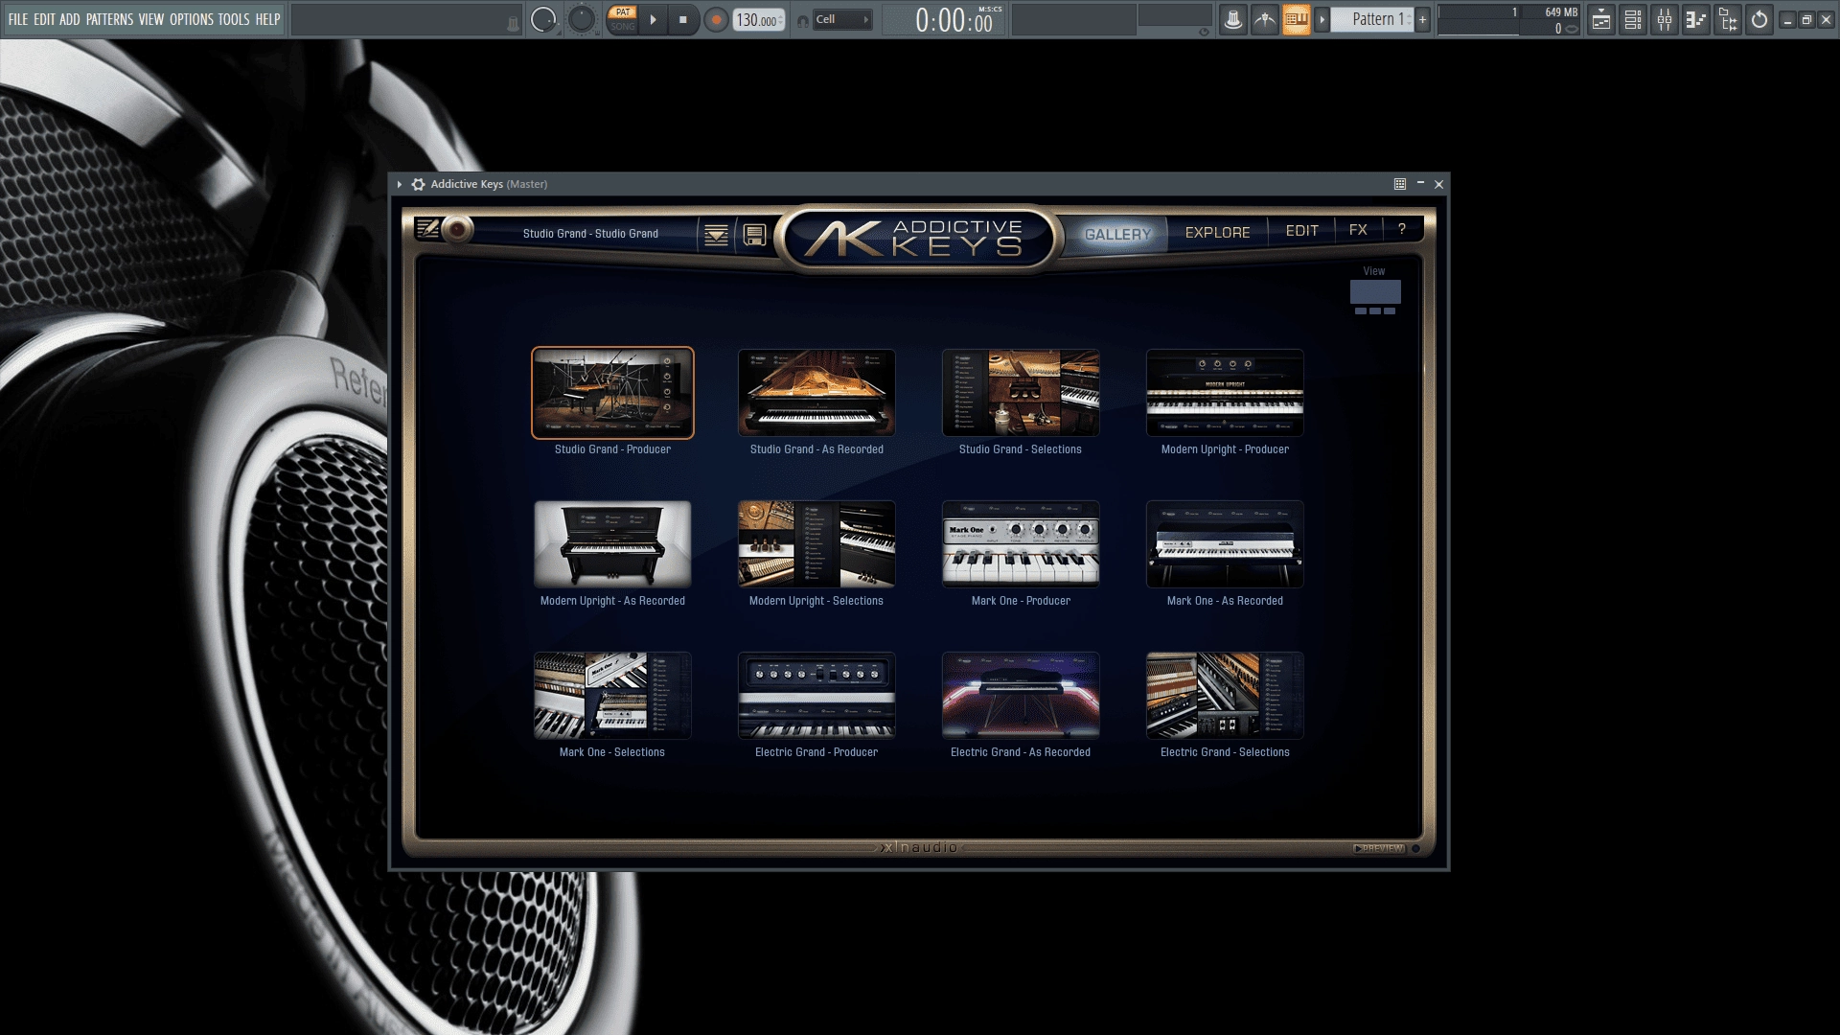Viewport: 1840px width, 1035px height.
Task: Switch to SONG mode
Action: click(x=623, y=27)
